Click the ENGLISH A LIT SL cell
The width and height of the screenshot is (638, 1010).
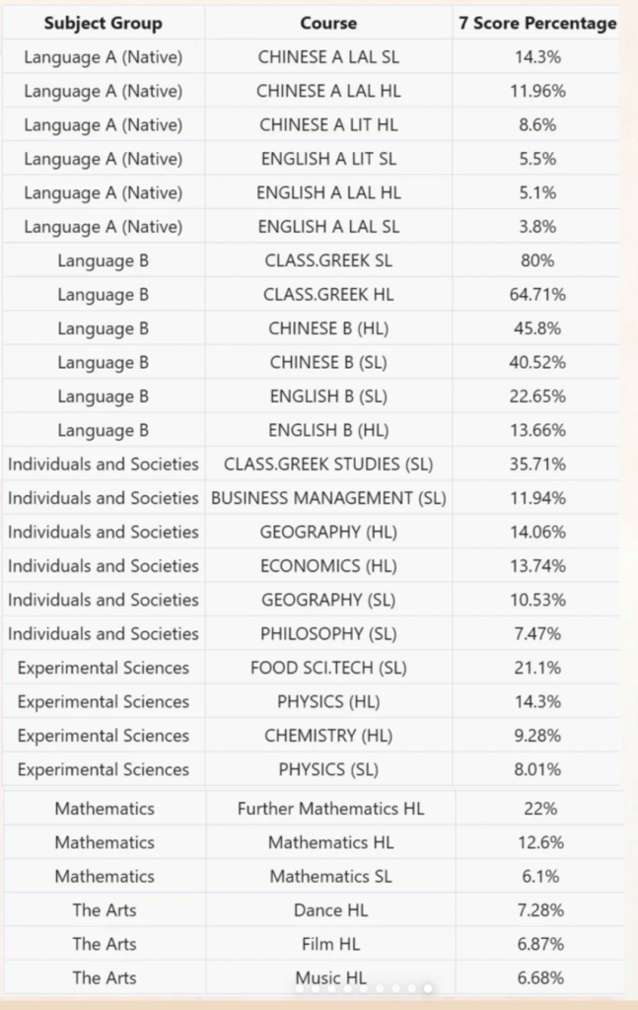pyautogui.click(x=328, y=159)
